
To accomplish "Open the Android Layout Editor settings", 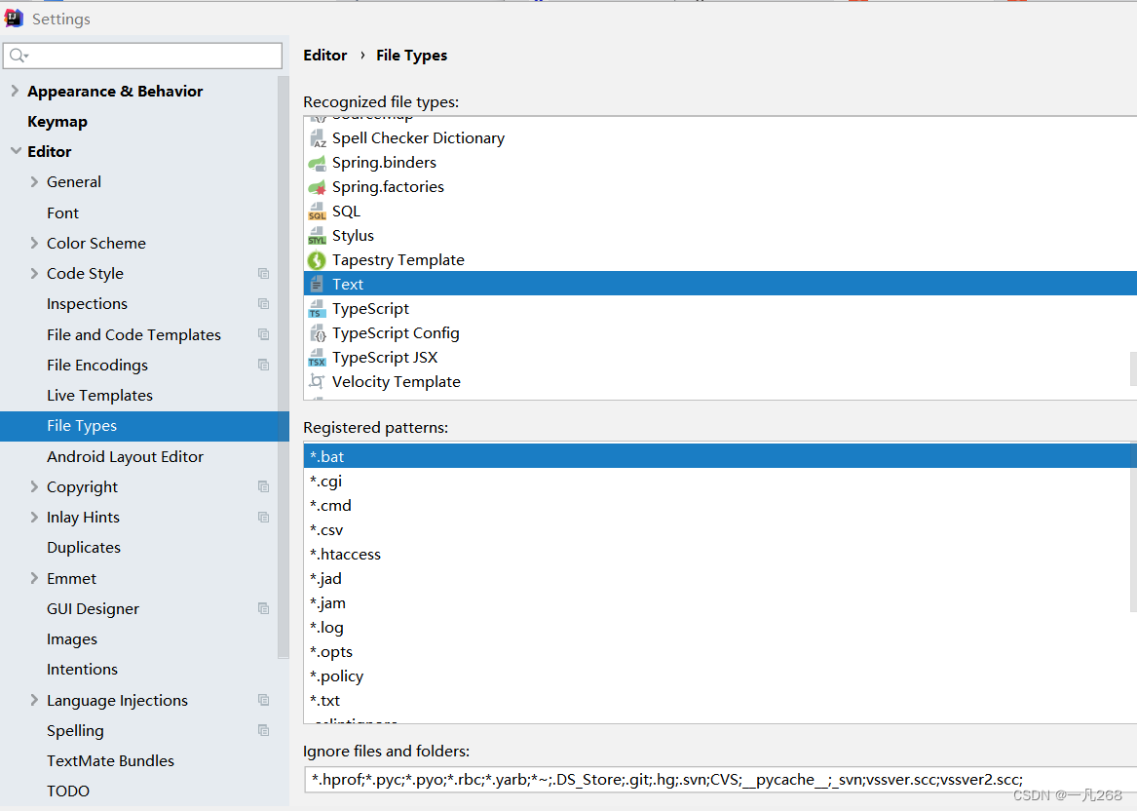I will click(x=126, y=456).
